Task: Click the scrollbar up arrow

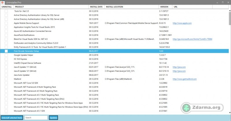Action: coord(230,11)
